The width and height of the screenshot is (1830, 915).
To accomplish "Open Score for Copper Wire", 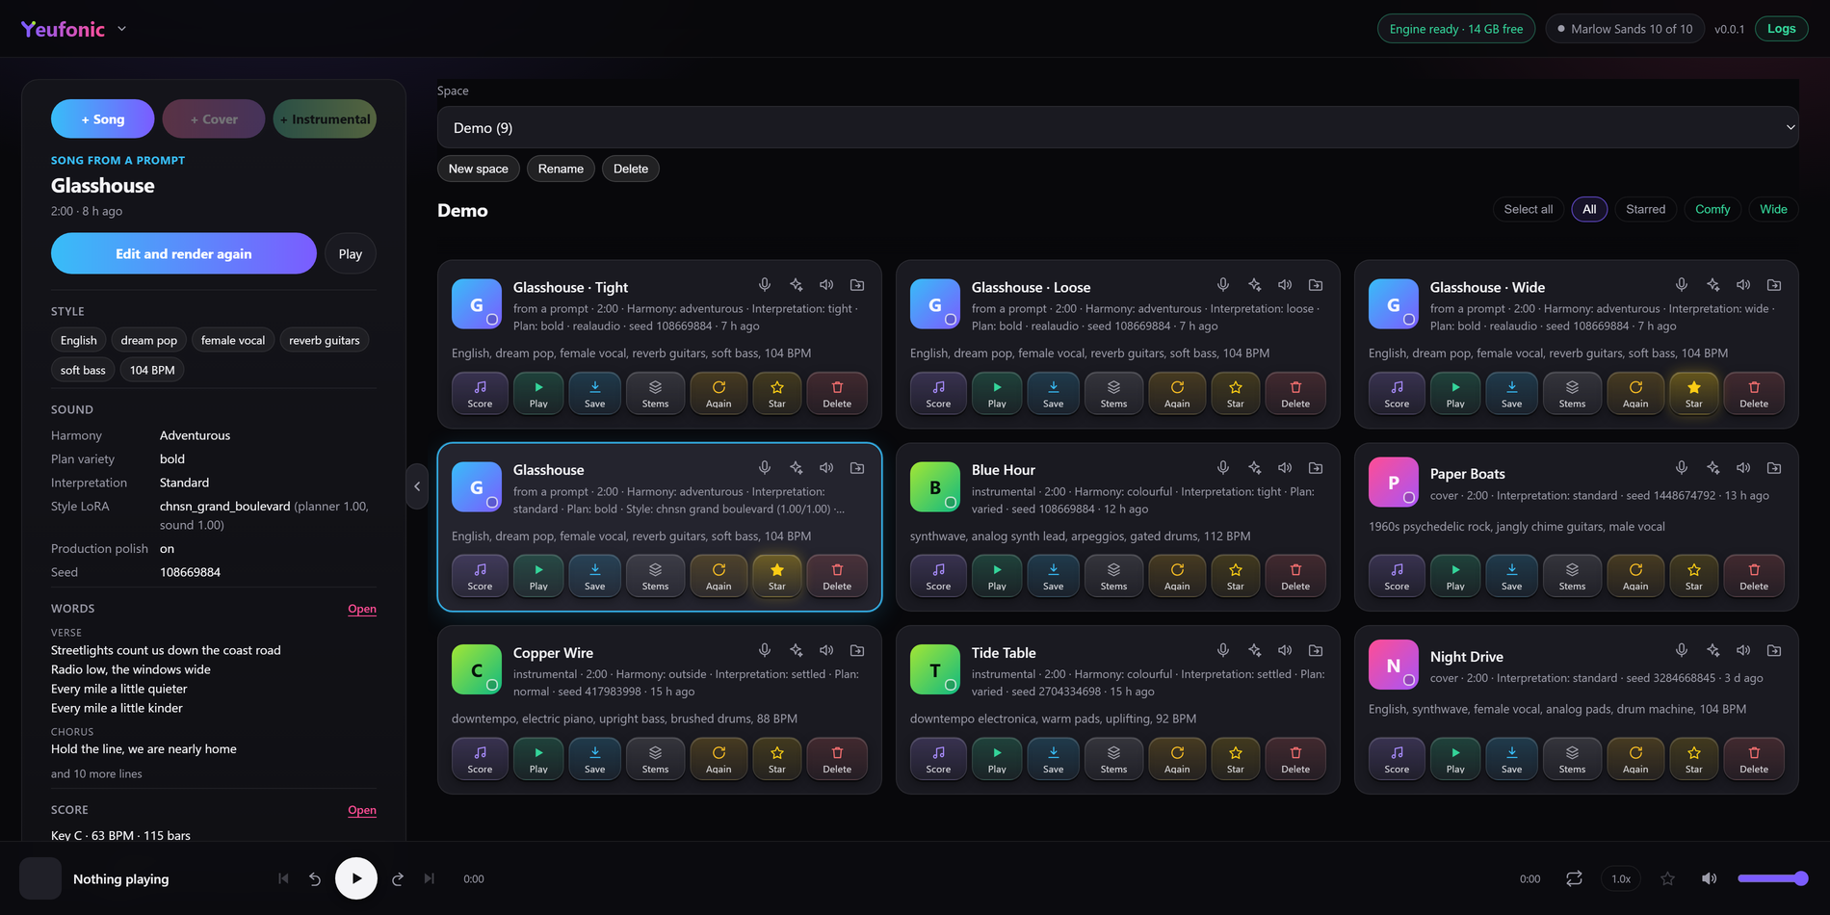I will click(480, 758).
